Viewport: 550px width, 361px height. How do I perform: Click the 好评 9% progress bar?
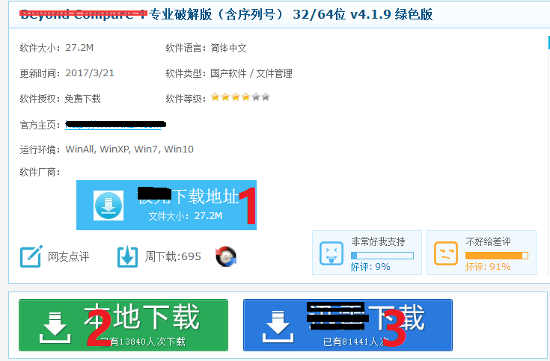coord(382,256)
